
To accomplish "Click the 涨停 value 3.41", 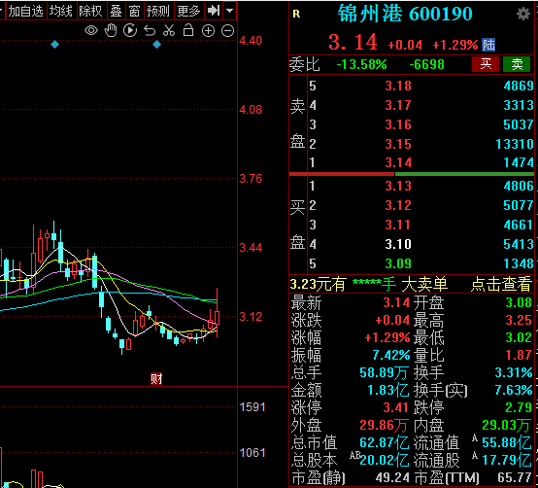I will (396, 407).
